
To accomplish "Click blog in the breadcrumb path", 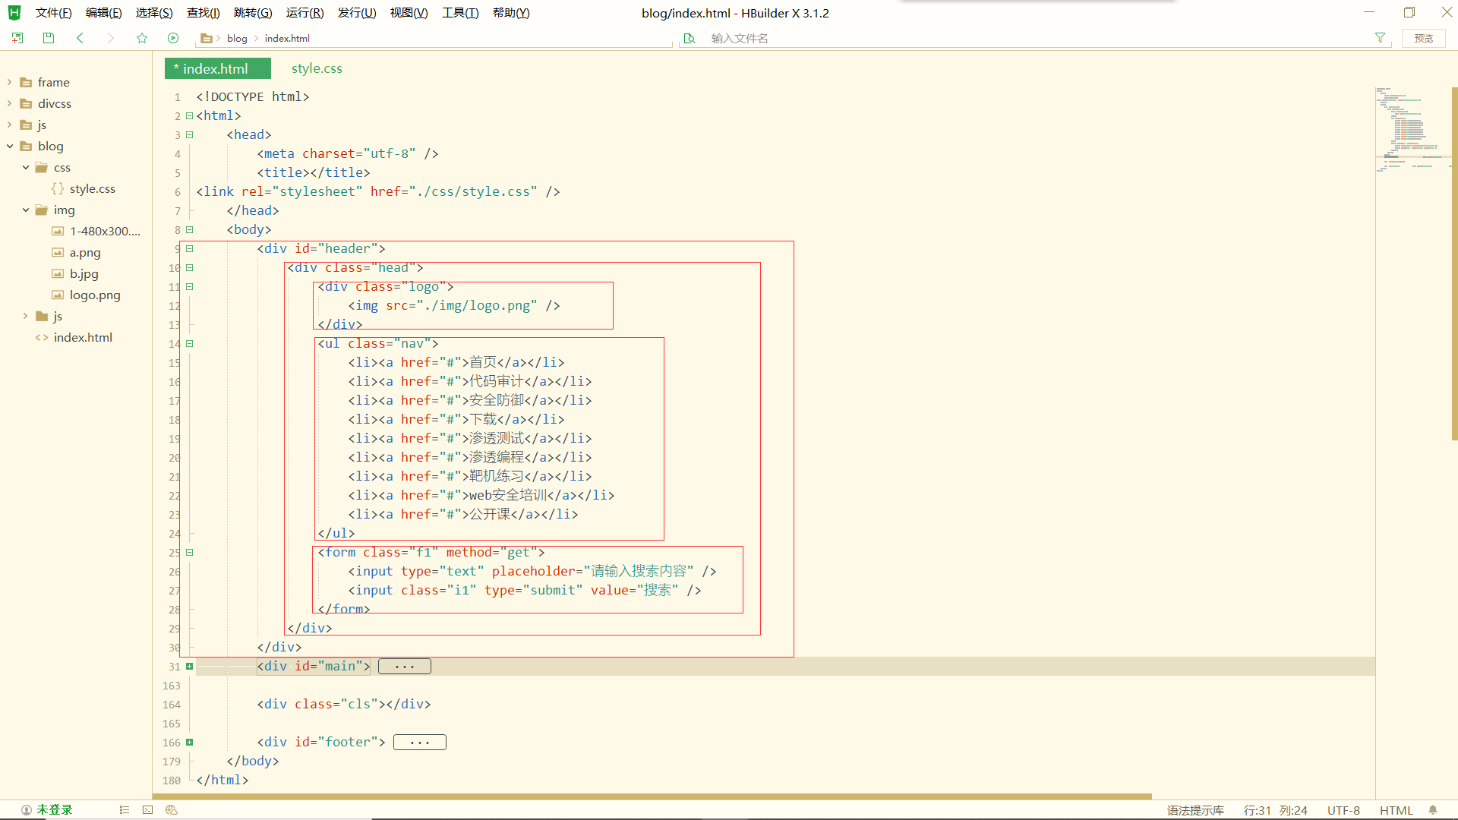I will coord(237,38).
